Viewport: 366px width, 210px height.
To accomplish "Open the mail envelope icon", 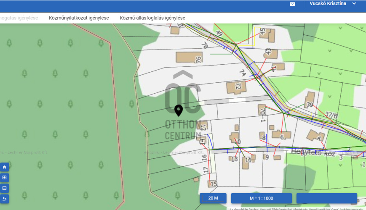I will pos(292,4).
